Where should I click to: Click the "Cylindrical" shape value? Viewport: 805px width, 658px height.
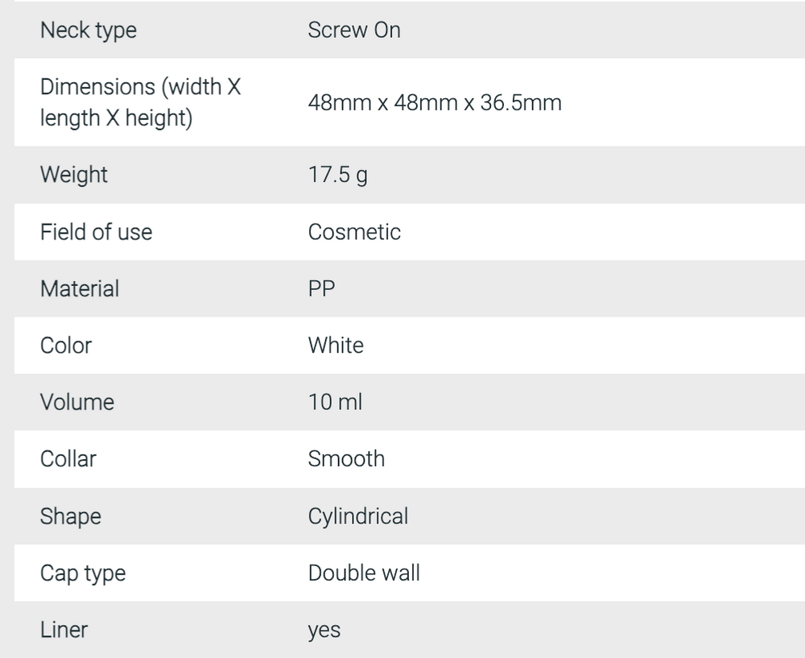(x=358, y=516)
